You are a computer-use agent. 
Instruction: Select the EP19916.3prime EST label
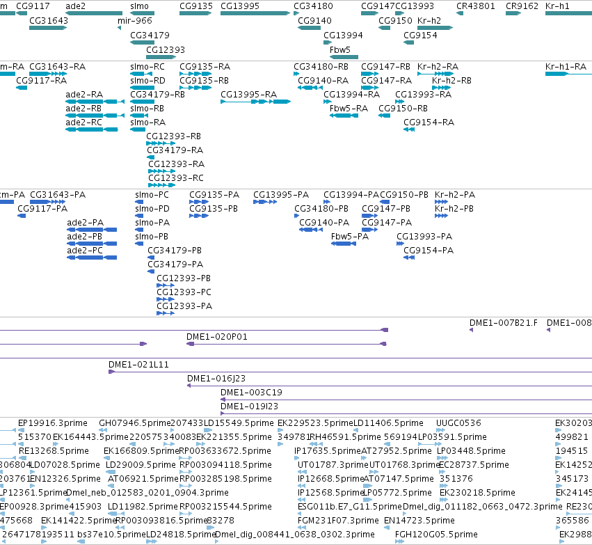coord(53,423)
